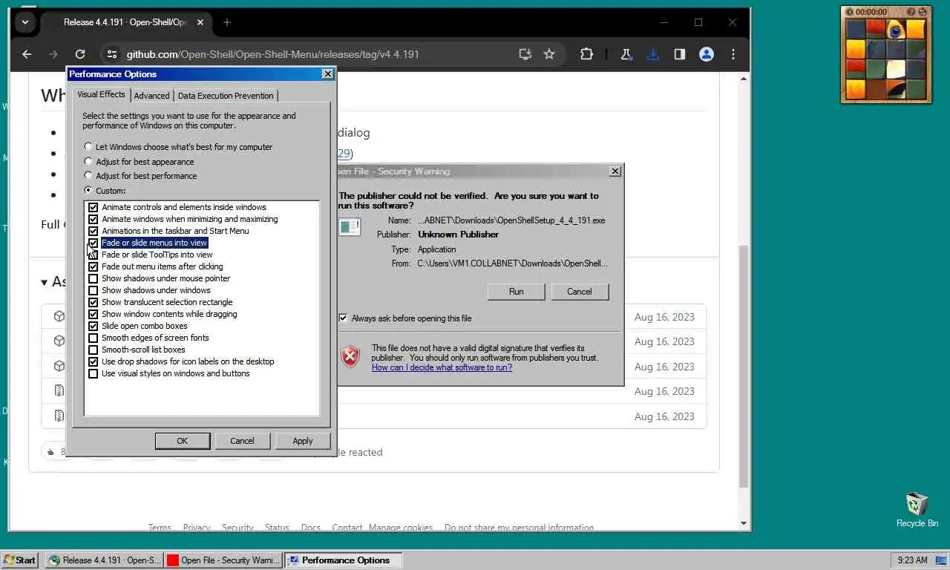
Task: Open site information icon in address bar
Action: point(111,54)
